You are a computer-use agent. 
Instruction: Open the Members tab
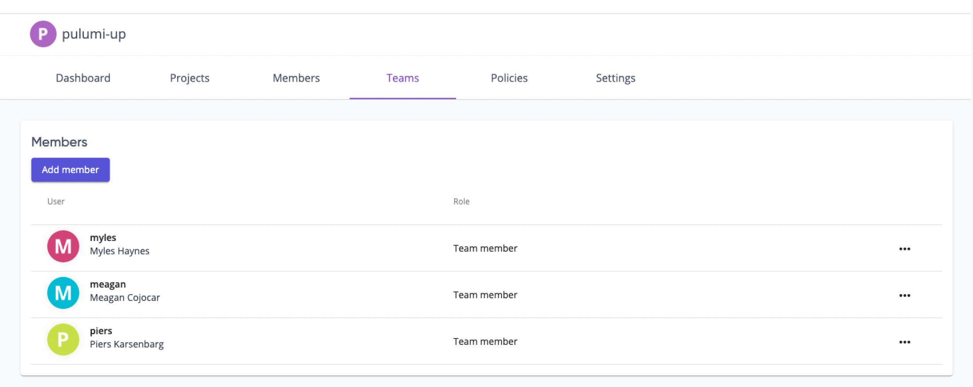[x=296, y=78]
